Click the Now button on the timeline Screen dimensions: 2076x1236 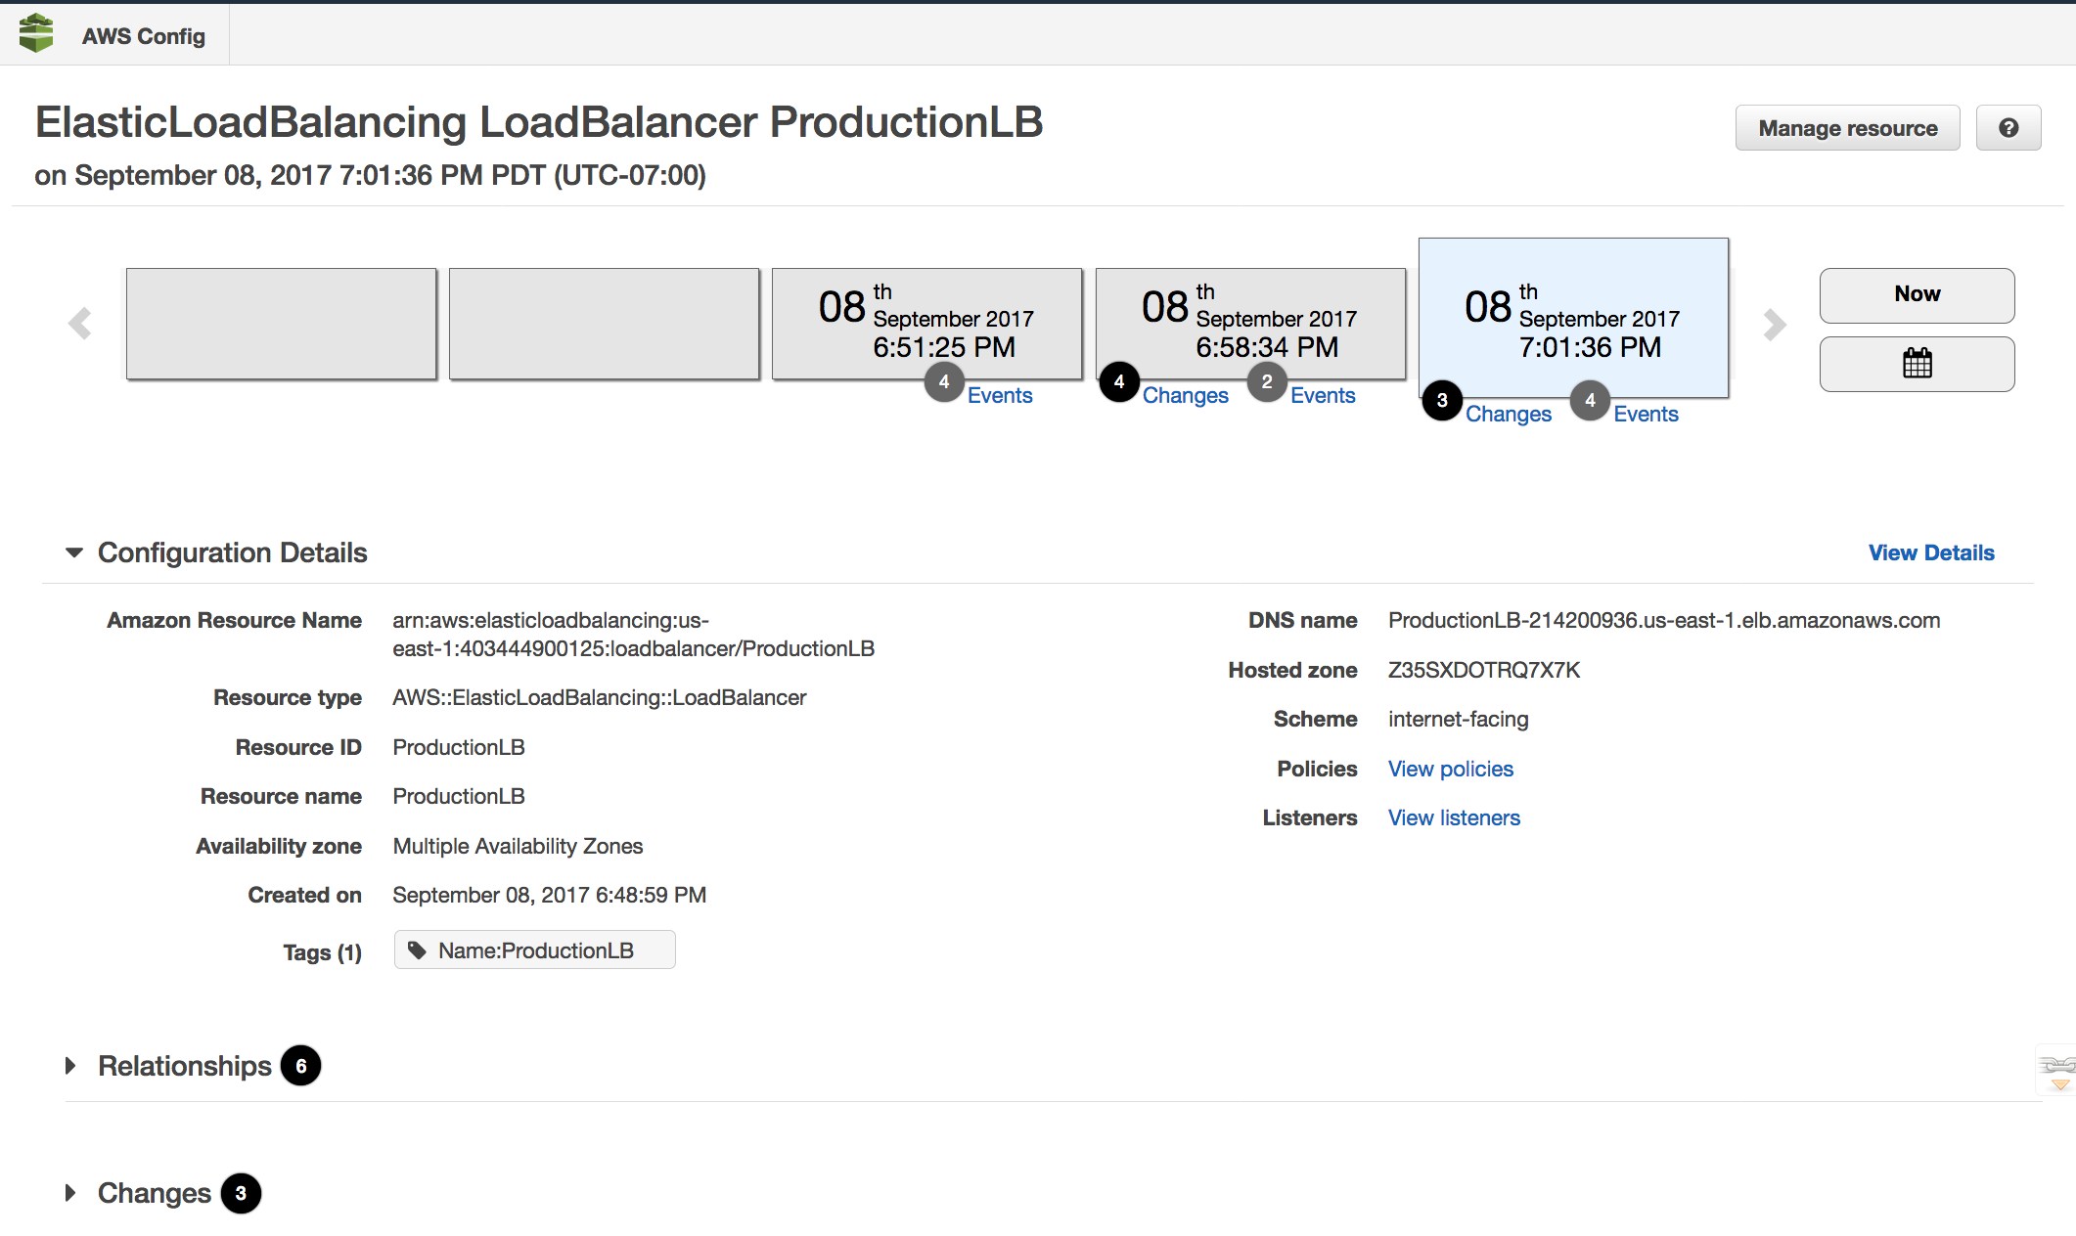[x=1916, y=294]
